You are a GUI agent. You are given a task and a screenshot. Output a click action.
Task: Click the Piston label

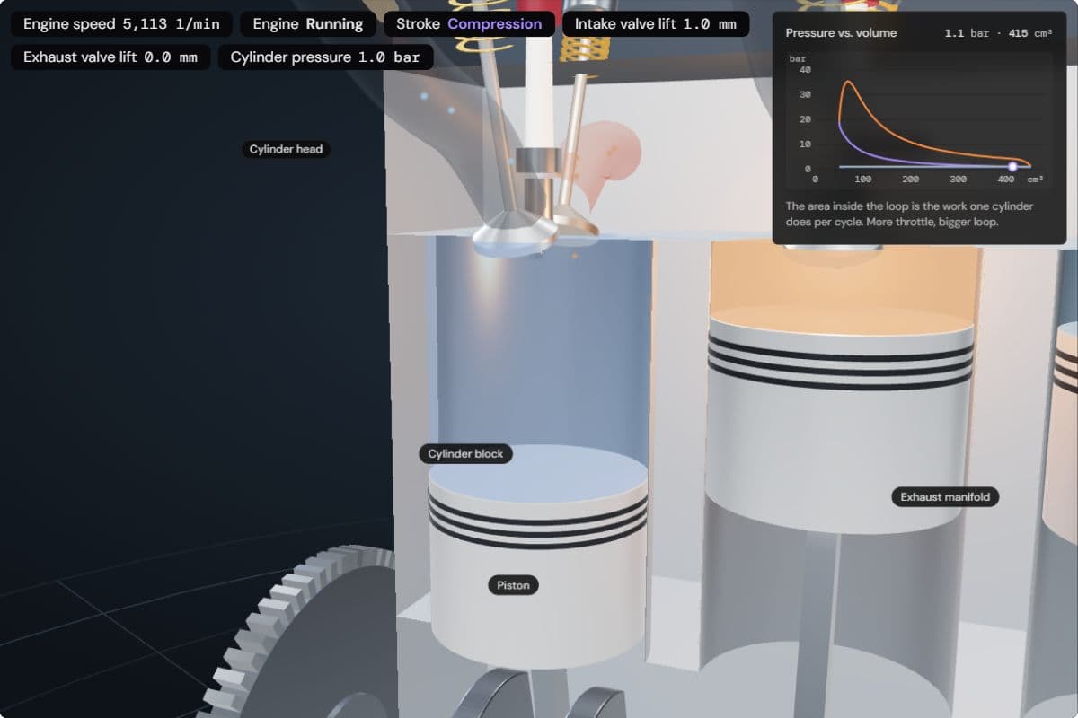coord(514,586)
